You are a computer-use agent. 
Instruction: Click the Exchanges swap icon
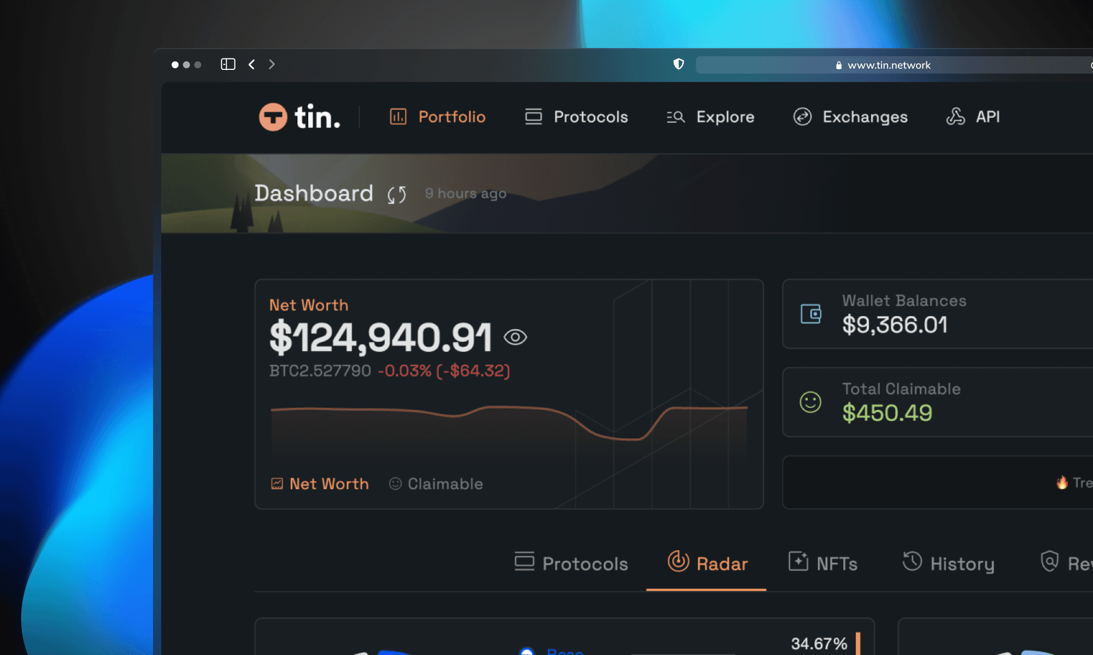pyautogui.click(x=802, y=116)
